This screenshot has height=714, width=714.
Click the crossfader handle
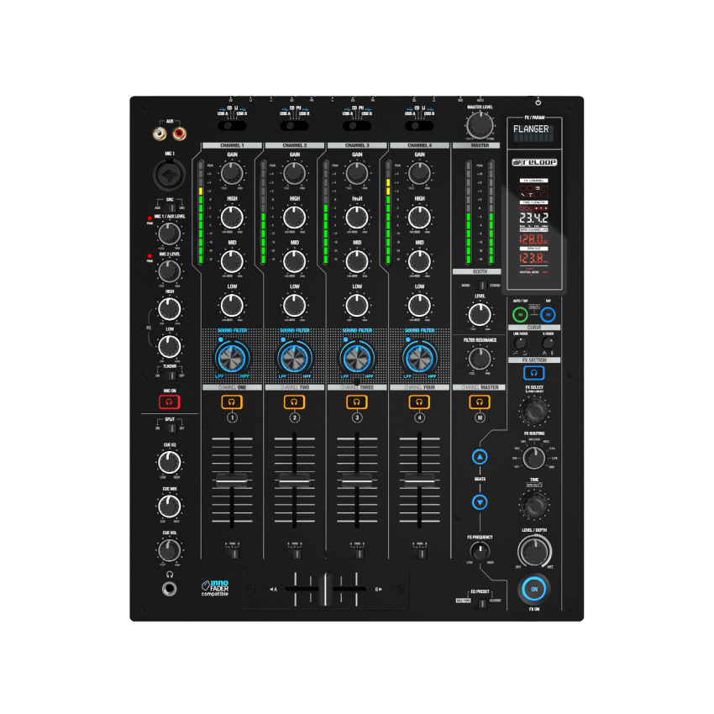(325, 589)
